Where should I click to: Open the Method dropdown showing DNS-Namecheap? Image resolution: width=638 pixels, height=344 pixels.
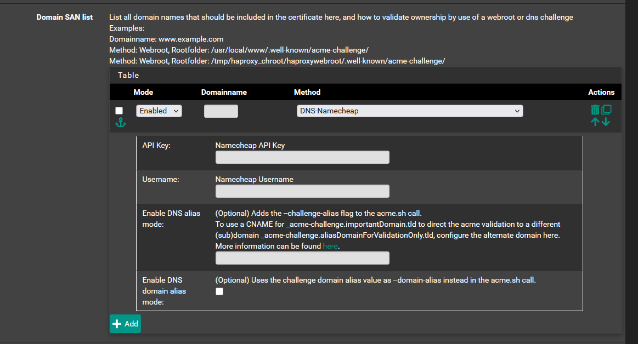(x=409, y=110)
